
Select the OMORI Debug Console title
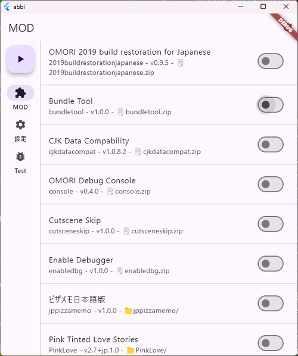click(92, 181)
